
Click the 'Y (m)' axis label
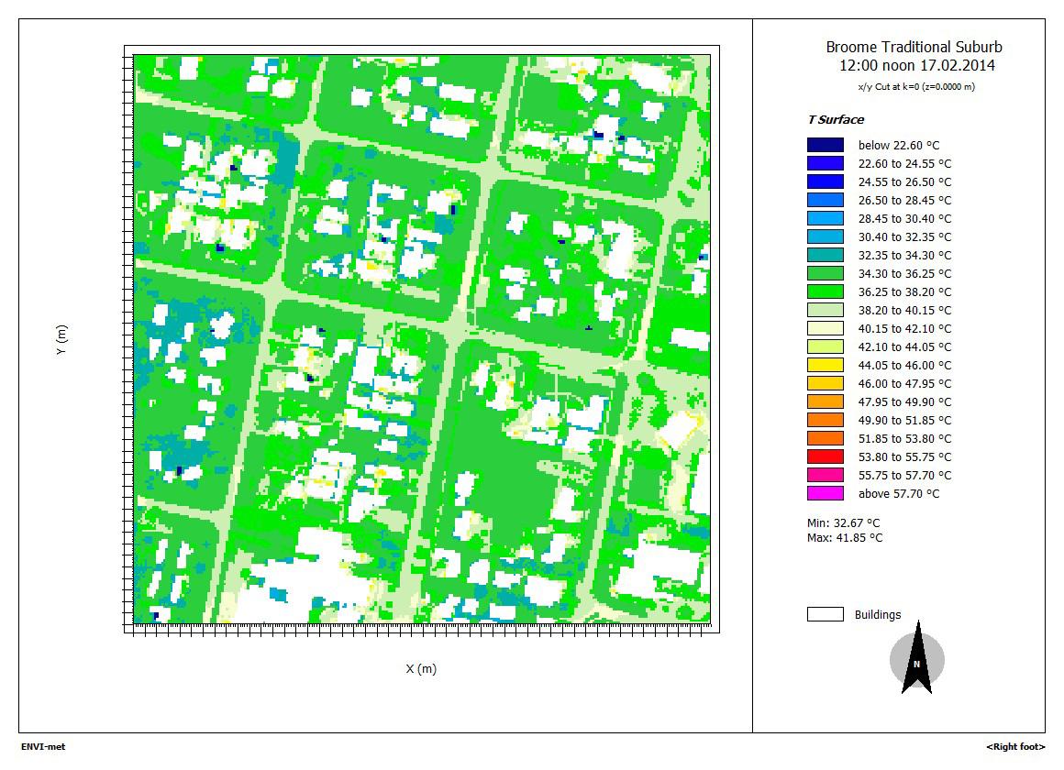[61, 339]
